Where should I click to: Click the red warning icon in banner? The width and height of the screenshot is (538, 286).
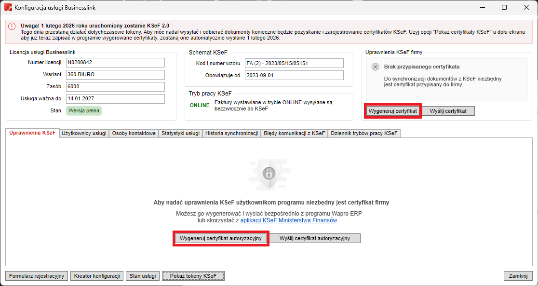click(x=12, y=27)
